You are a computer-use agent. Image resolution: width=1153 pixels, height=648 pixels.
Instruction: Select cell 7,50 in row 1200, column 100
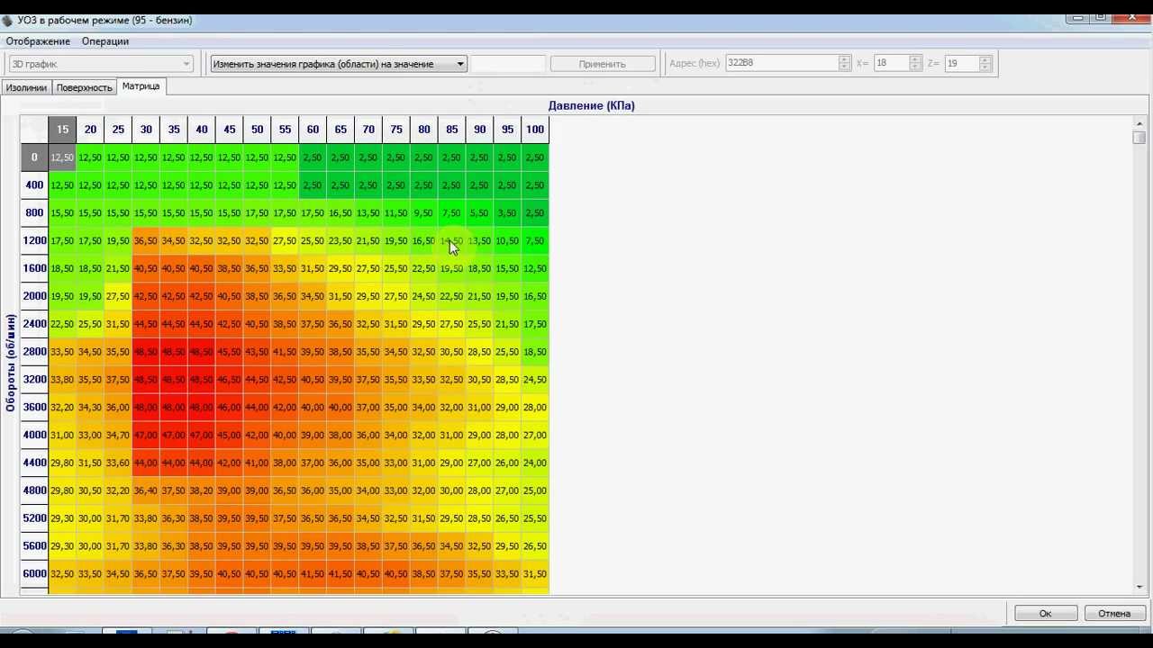(x=535, y=241)
